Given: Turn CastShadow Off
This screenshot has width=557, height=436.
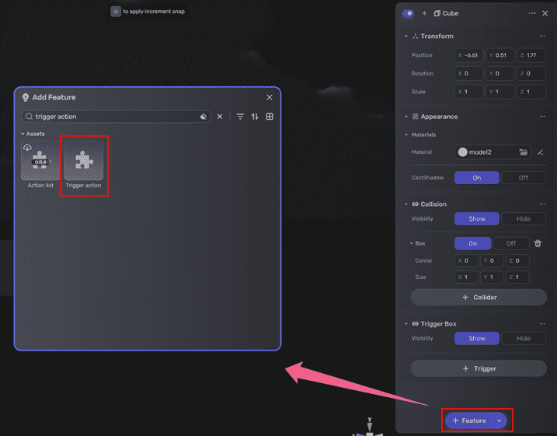Looking at the screenshot, I should click(x=524, y=177).
